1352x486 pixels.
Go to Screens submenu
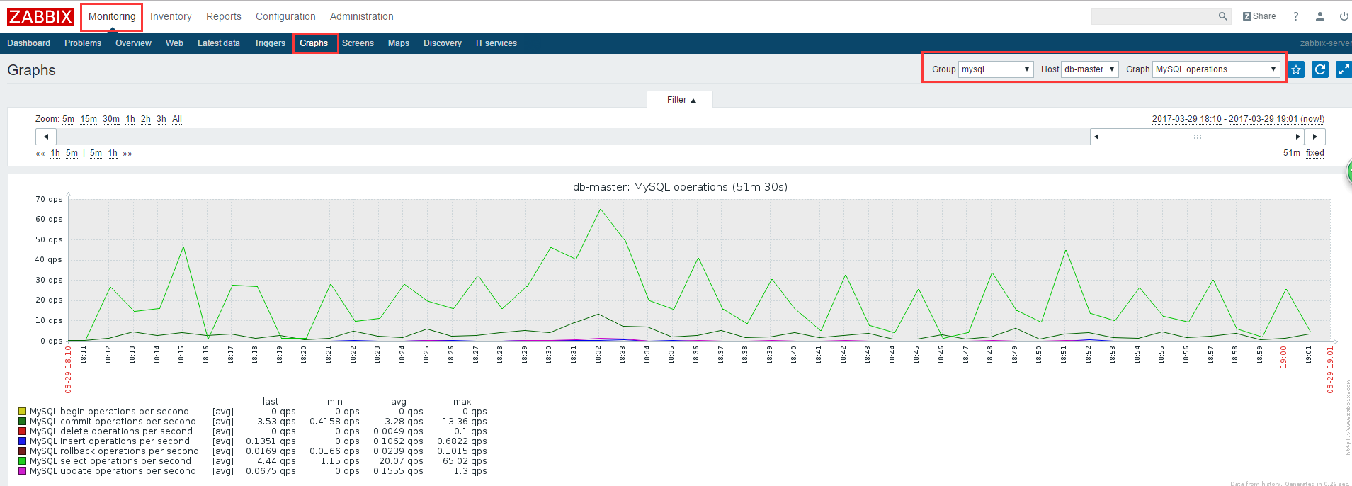coord(358,43)
